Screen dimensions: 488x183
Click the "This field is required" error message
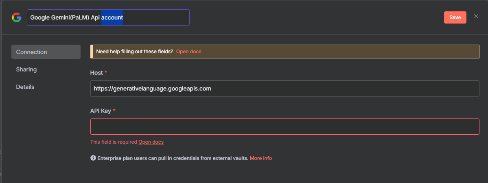[114, 142]
